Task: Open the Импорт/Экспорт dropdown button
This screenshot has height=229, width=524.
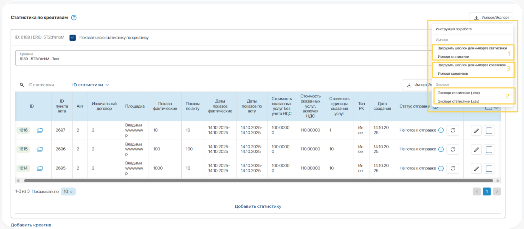Action: [x=491, y=17]
